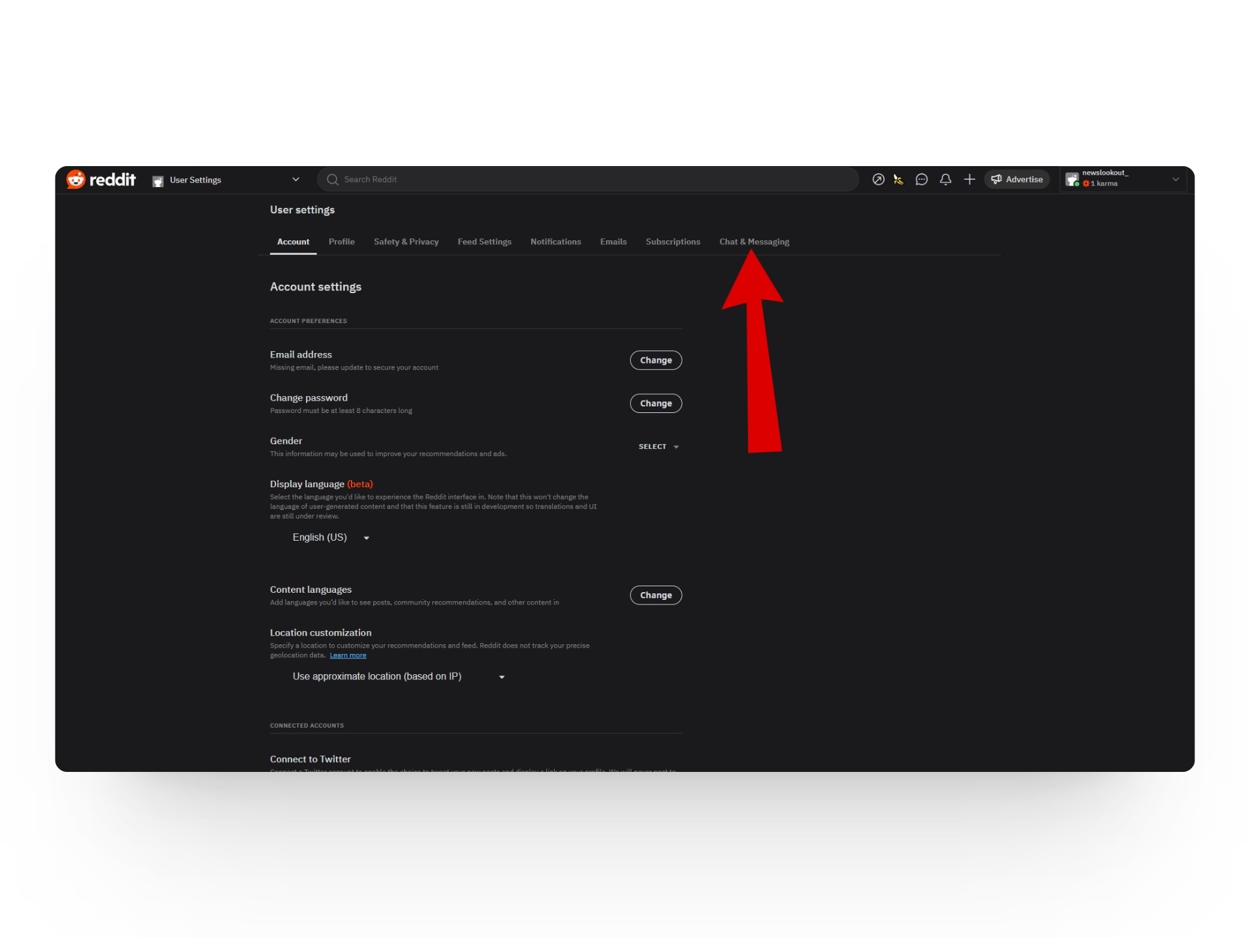Open the approximate location dropdown
1250x938 pixels.
pos(398,677)
